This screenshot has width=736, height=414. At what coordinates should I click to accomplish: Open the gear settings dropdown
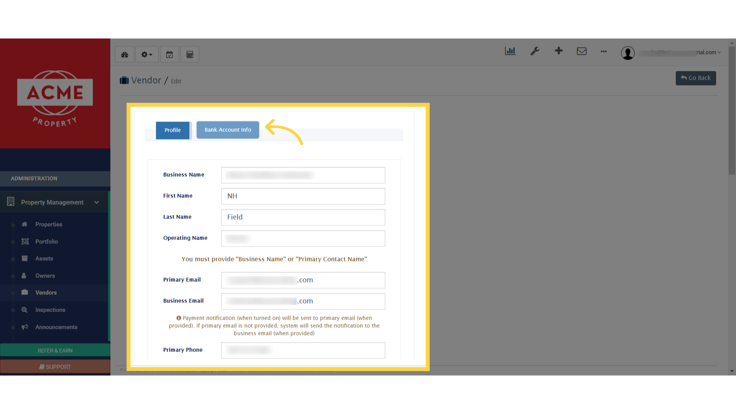[x=146, y=54]
